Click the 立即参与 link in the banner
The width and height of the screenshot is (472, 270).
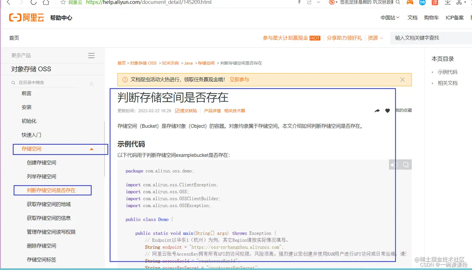[x=239, y=80]
